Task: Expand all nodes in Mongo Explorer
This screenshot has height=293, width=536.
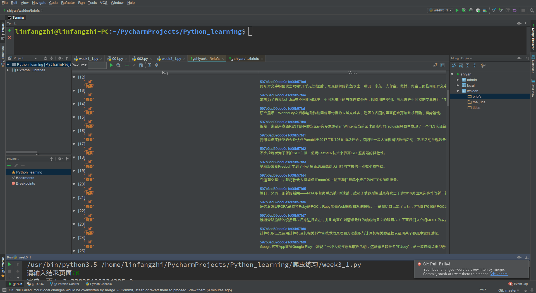Action: click(x=468, y=65)
